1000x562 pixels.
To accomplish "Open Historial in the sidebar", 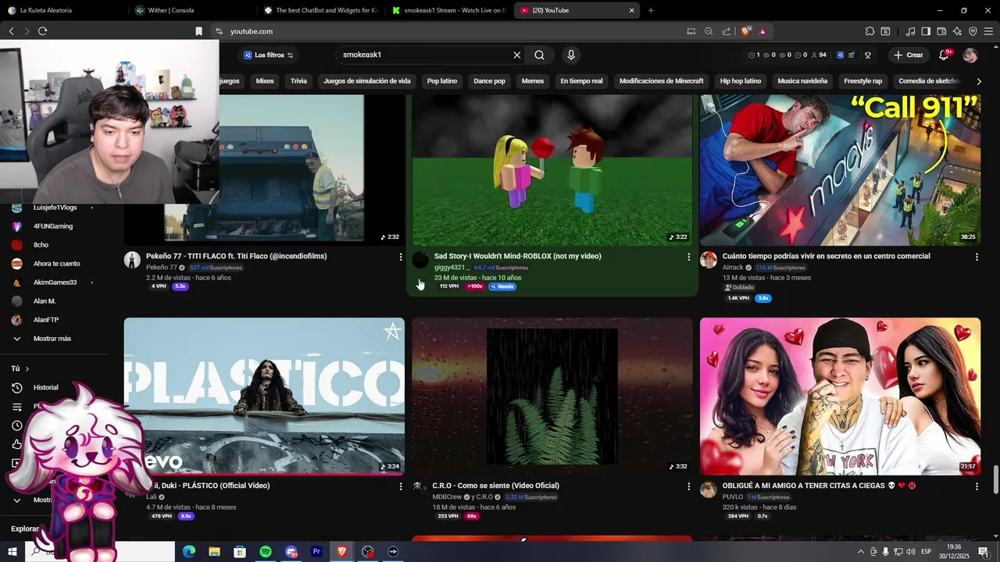I will [x=46, y=387].
